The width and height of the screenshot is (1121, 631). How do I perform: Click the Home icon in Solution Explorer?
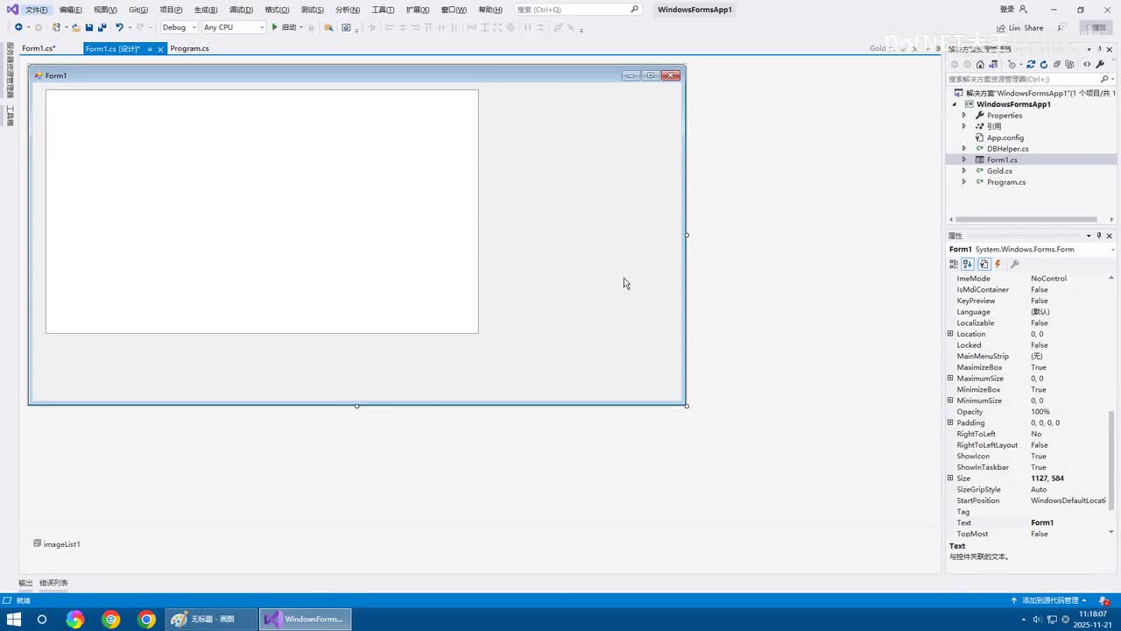[980, 64]
